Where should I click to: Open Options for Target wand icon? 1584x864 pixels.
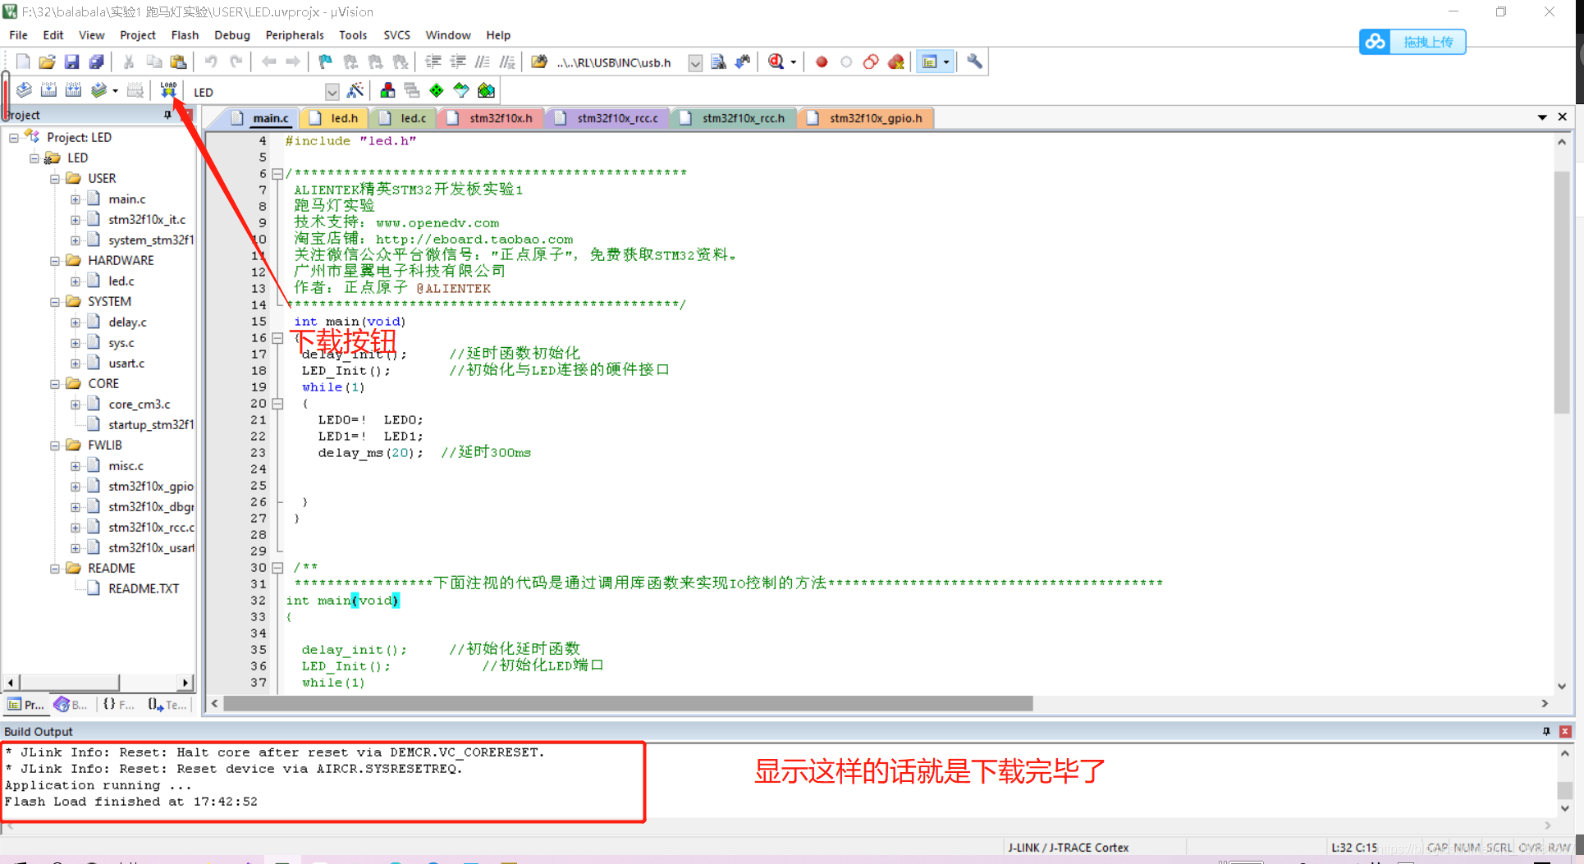(x=355, y=90)
